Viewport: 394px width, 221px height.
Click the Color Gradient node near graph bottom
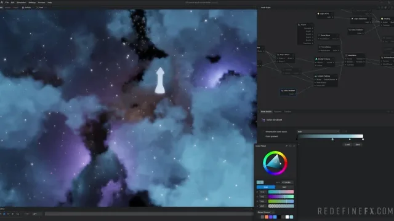288,92
